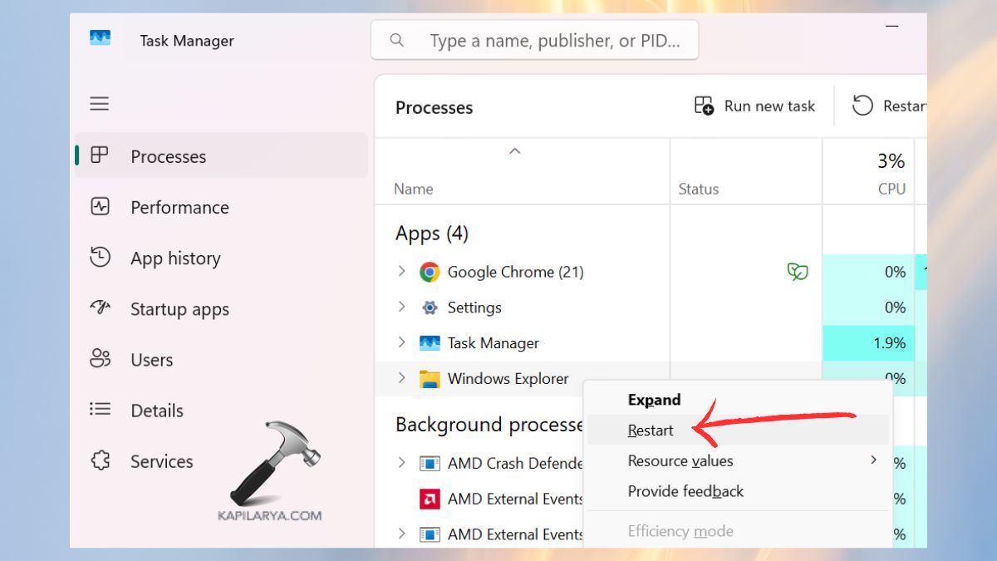This screenshot has height=561, width=997.
Task: Select the Performance sidebar icon
Action: tap(100, 207)
